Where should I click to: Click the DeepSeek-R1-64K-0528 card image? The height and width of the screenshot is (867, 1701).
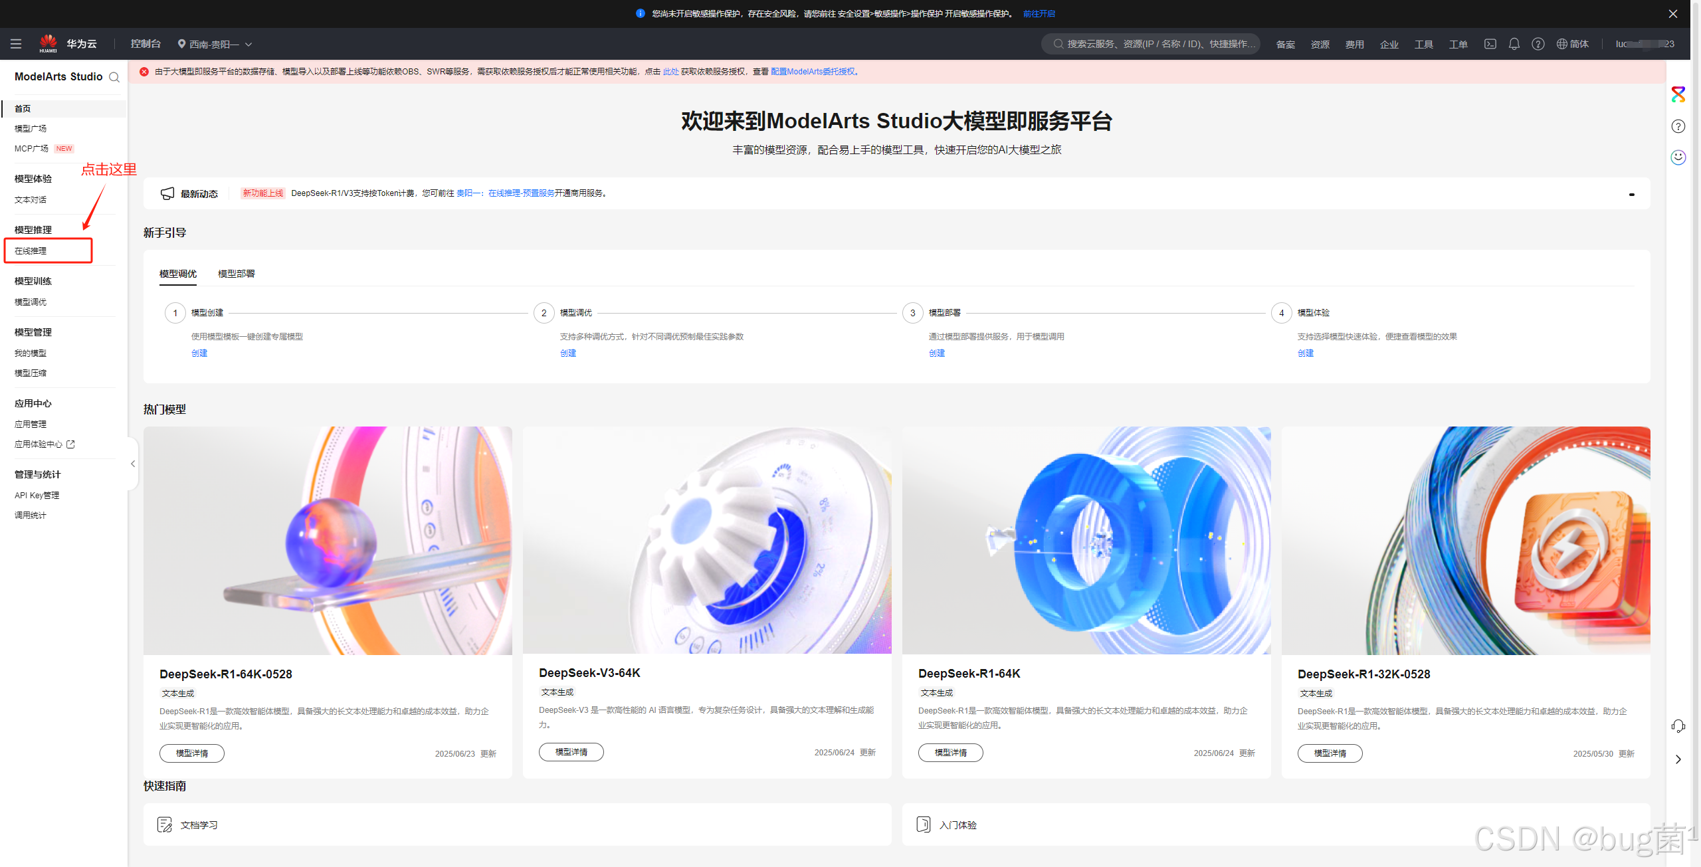(x=328, y=540)
